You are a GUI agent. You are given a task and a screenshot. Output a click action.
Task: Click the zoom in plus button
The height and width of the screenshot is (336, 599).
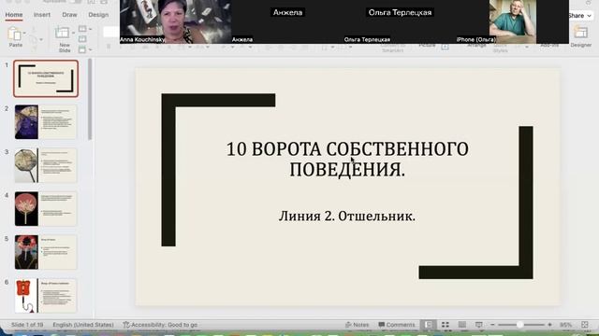(x=549, y=325)
